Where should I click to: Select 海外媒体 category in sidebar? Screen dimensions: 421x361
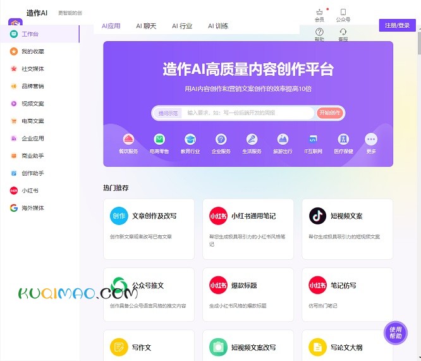tap(40, 208)
